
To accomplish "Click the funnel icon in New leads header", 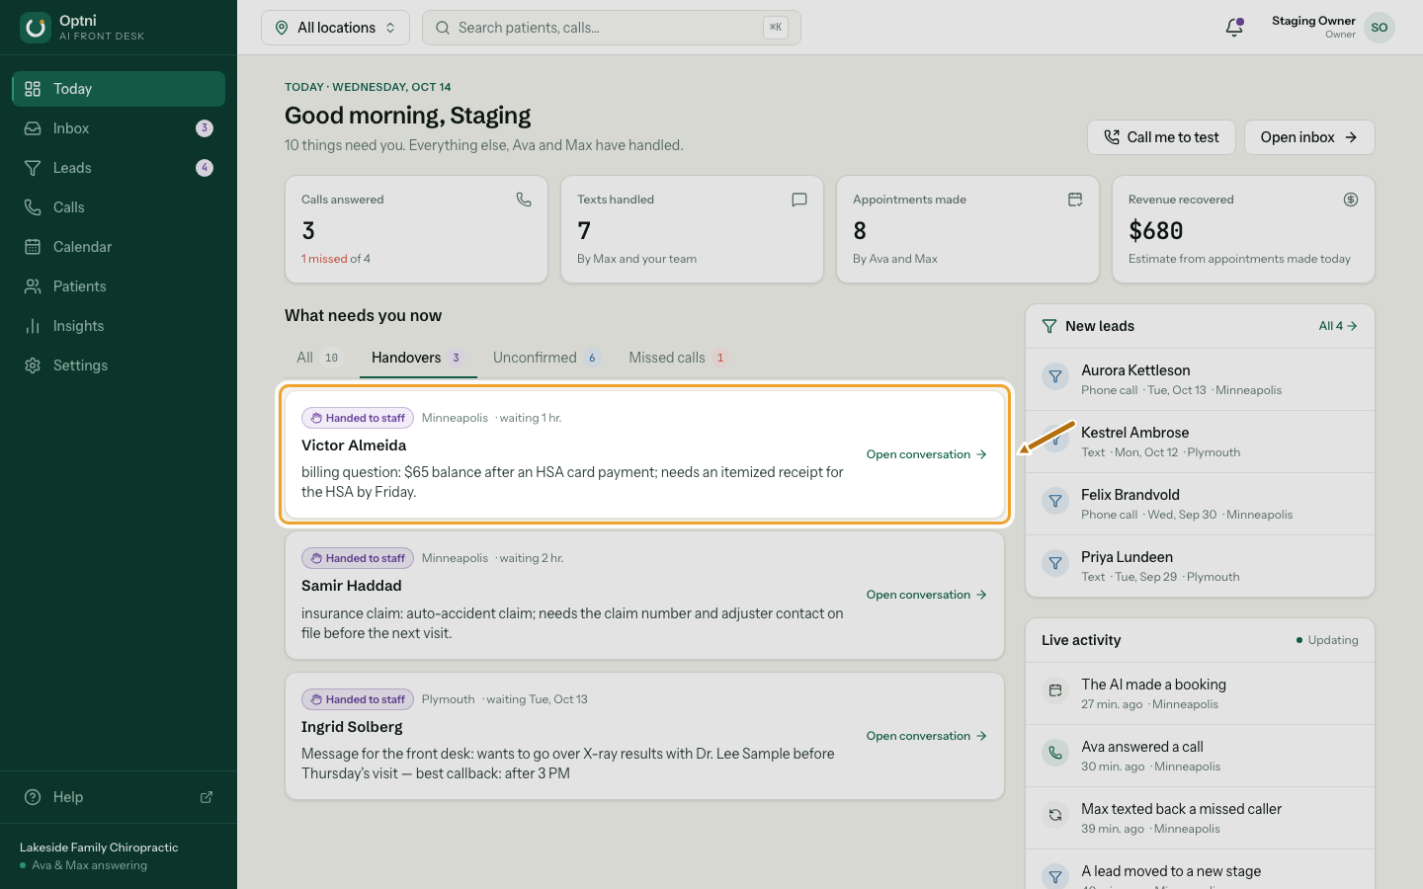I will pos(1049,326).
